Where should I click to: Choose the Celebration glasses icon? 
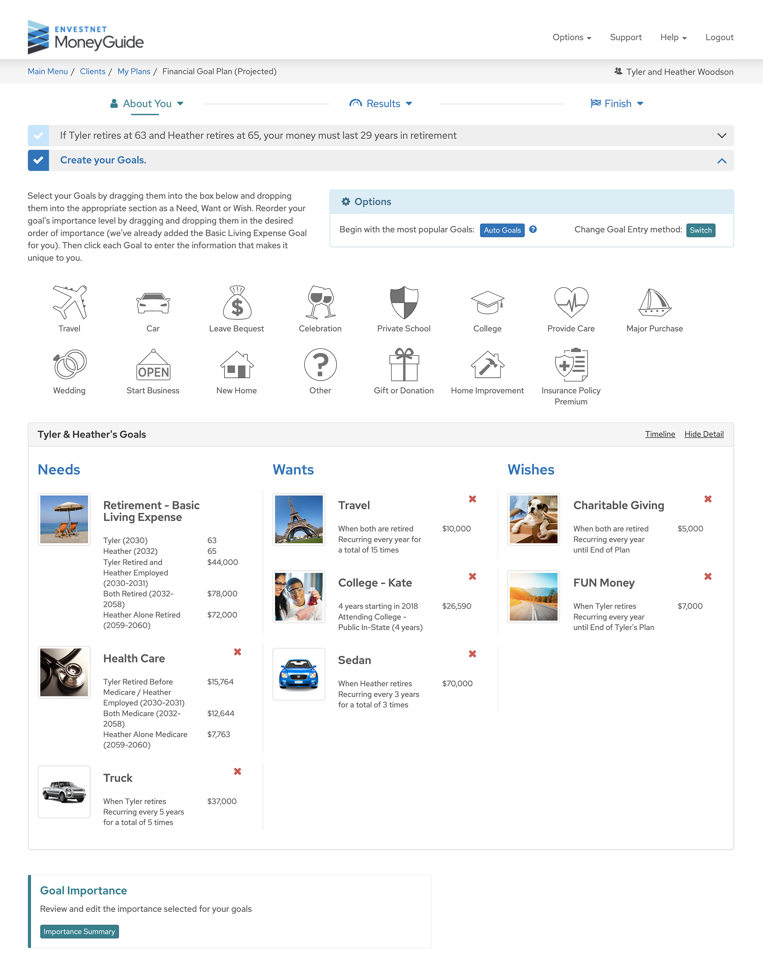point(320,302)
